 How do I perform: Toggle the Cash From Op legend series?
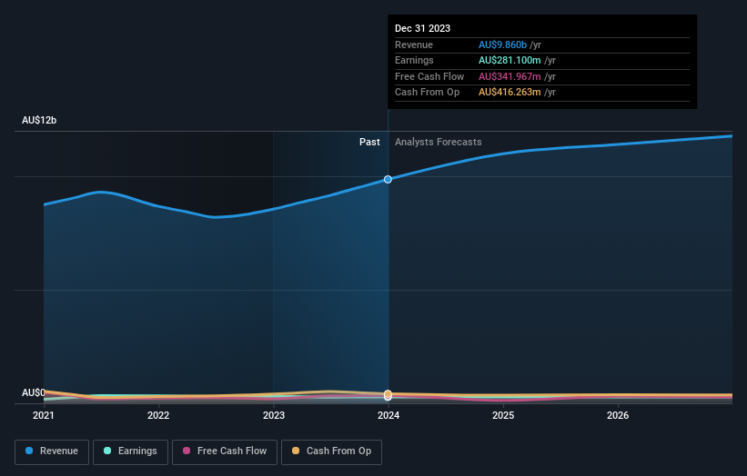point(331,451)
